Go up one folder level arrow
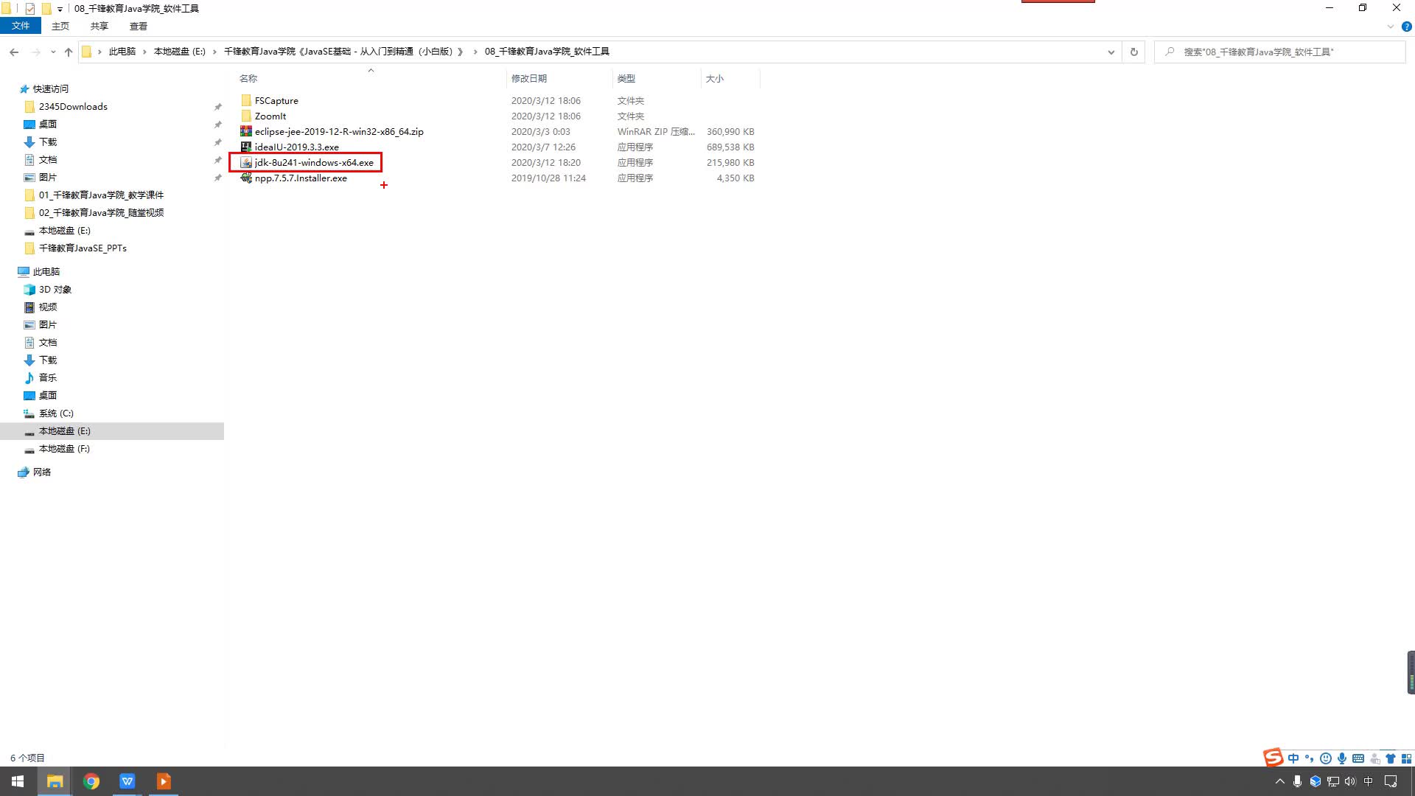 69,52
